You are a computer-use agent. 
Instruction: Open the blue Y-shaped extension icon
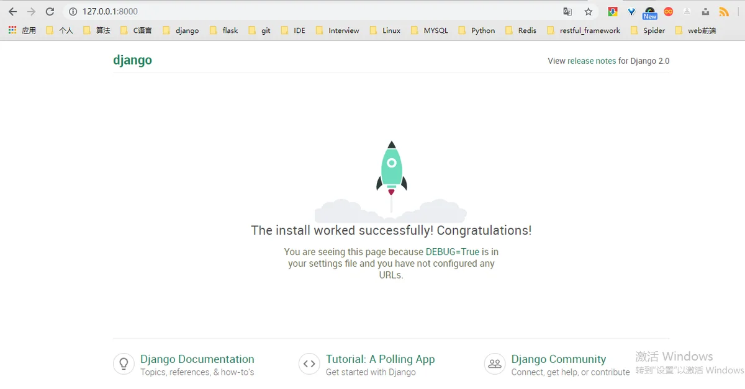click(x=631, y=12)
